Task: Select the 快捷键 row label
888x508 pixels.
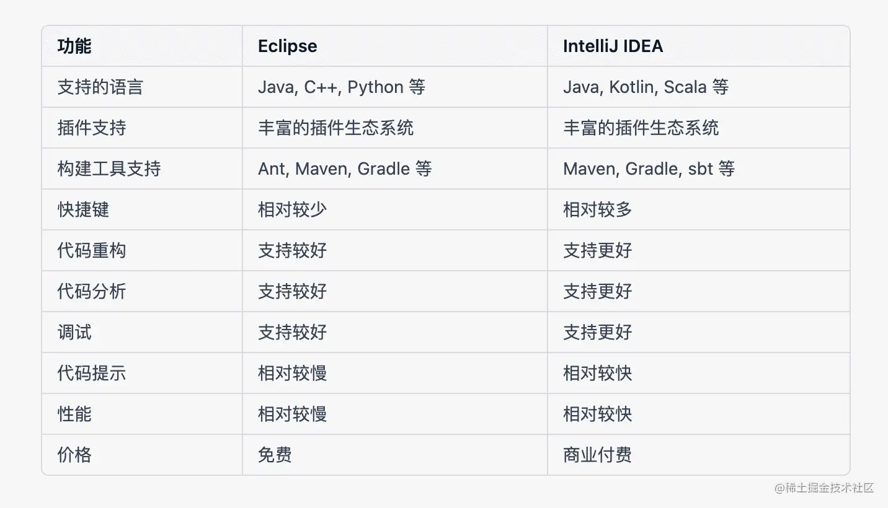Action: (83, 209)
